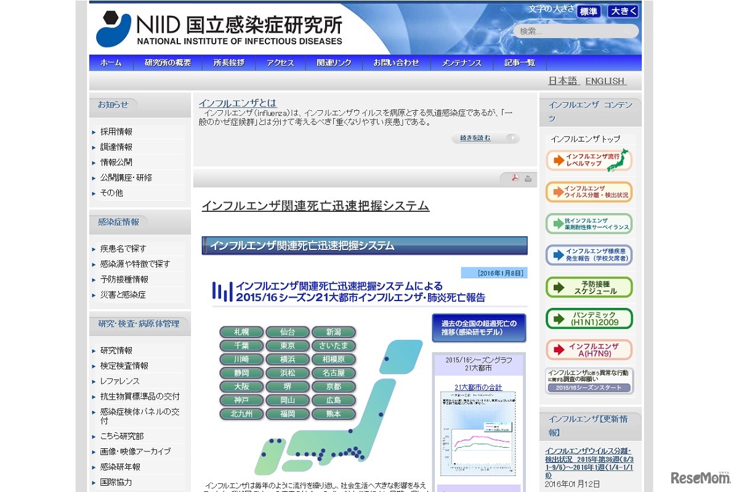Select the 横浜 city button
739x492 pixels.
288,359
